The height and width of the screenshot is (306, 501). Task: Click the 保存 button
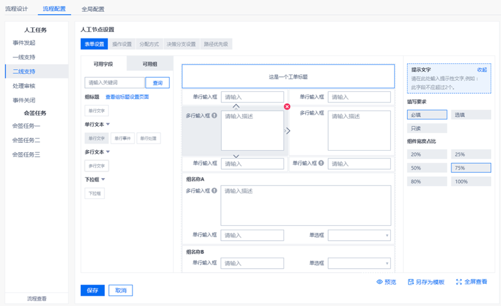click(x=93, y=290)
